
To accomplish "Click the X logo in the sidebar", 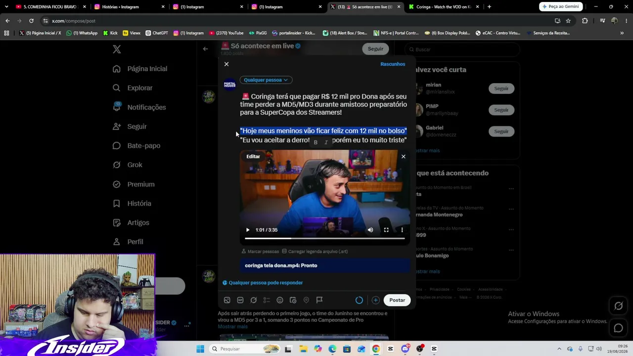I will point(117,49).
